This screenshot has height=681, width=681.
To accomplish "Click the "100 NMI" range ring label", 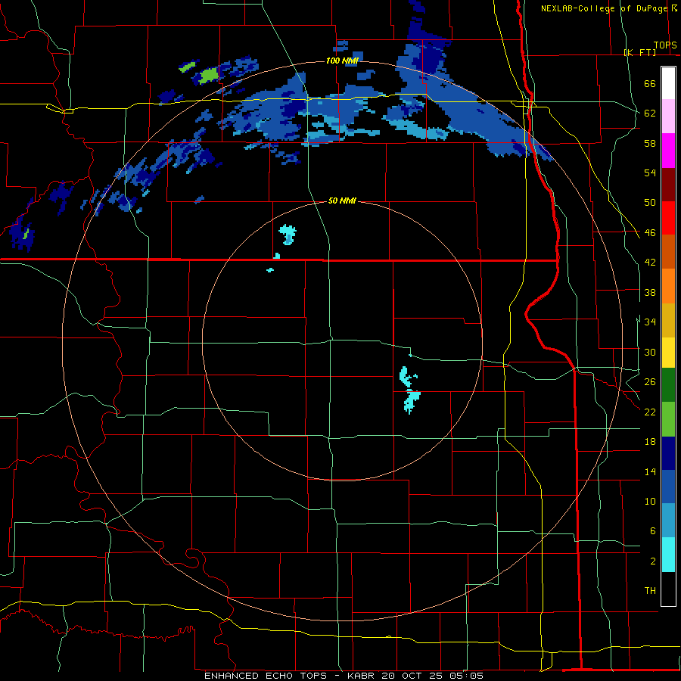I will click(342, 61).
